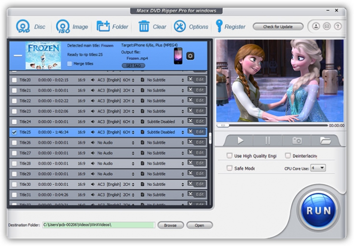Open subtitle dropdown for Title24
The width and height of the screenshot is (354, 246).
(x=183, y=122)
